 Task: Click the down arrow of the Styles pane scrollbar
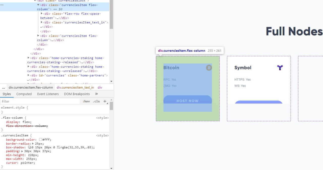111,168
